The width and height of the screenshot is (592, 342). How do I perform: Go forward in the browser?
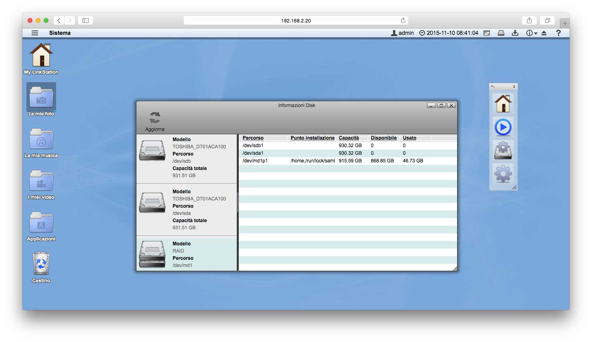[x=70, y=20]
